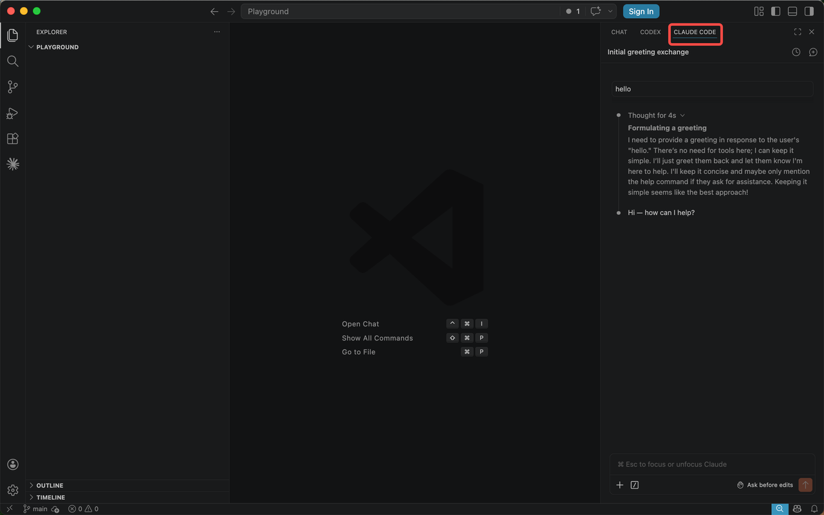This screenshot has width=824, height=515.
Task: Go back using the left arrow
Action: tap(214, 12)
